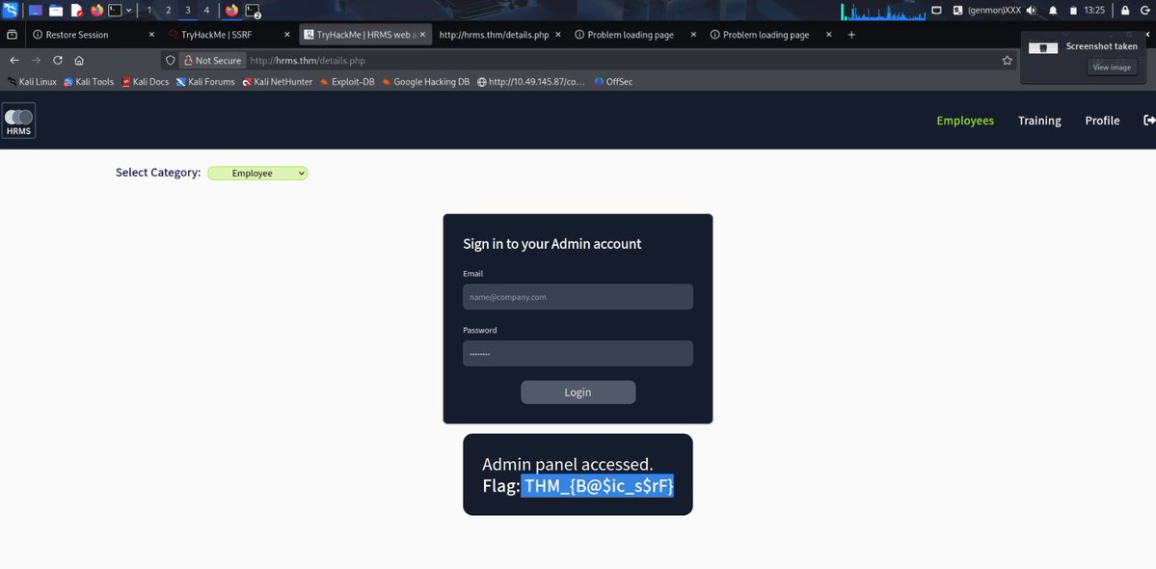Open the Exploit-DB bookmark
1156x569 pixels.
tap(346, 82)
